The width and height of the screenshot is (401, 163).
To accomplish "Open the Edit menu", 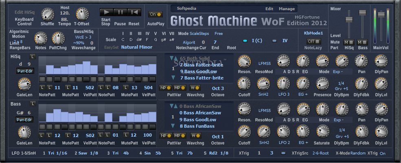I will [269, 9].
